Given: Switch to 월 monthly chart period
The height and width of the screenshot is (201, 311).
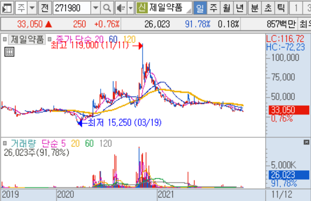Looking at the screenshot, I should [227, 8].
